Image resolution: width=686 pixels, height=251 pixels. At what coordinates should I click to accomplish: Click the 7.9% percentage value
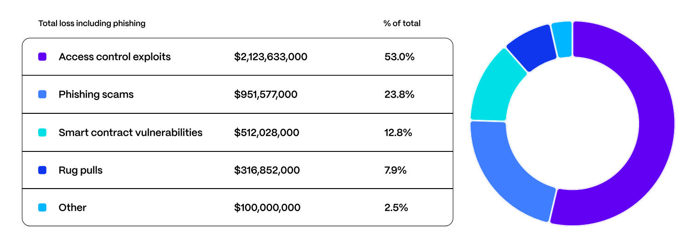pos(395,170)
